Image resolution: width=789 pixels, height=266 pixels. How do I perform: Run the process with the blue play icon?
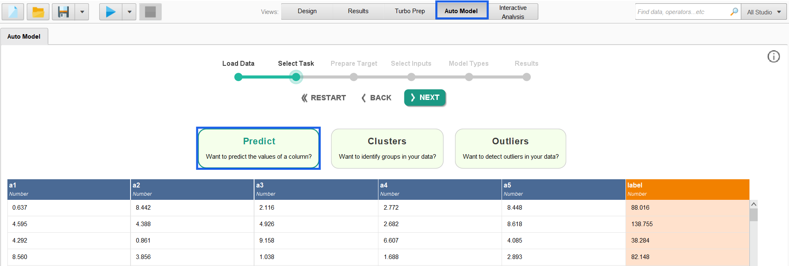pyautogui.click(x=111, y=12)
